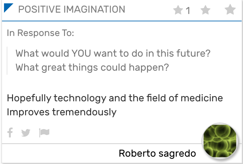The width and height of the screenshot is (243, 164).
Task: Click the blue header divider line
Action: pyautogui.click(x=122, y=21)
